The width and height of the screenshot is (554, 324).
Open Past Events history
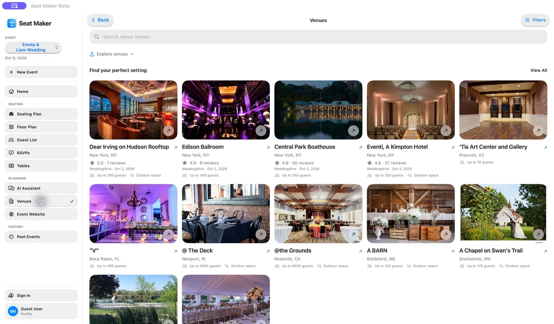(x=41, y=237)
